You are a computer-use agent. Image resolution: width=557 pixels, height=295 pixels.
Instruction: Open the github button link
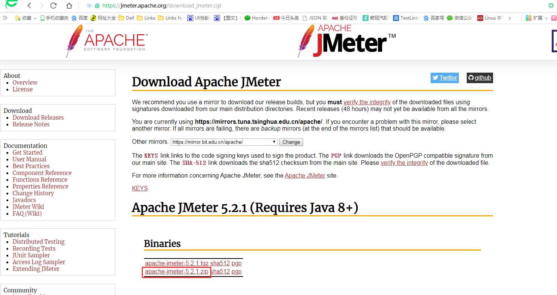(x=480, y=78)
